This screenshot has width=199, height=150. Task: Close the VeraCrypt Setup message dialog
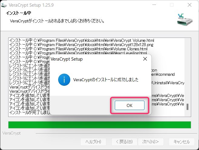145,59
